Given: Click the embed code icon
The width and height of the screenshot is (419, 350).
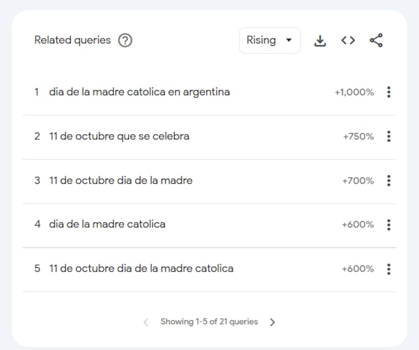Looking at the screenshot, I should 348,40.
